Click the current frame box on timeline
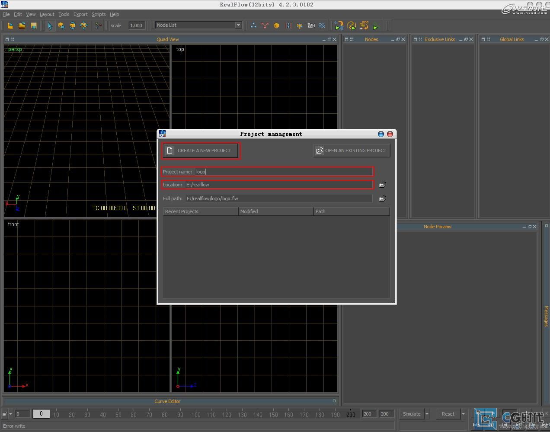The image size is (550, 432). (x=42, y=414)
